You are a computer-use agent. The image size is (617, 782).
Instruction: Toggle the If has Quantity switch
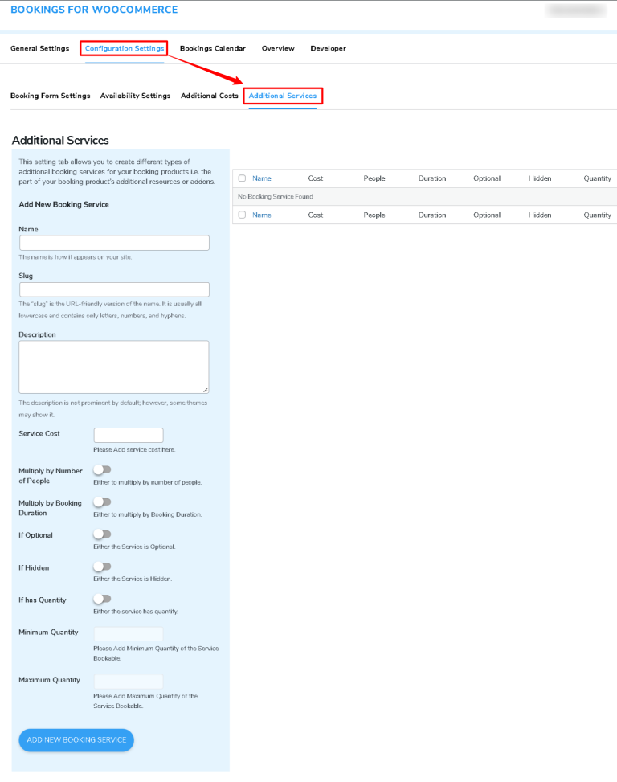tap(102, 599)
